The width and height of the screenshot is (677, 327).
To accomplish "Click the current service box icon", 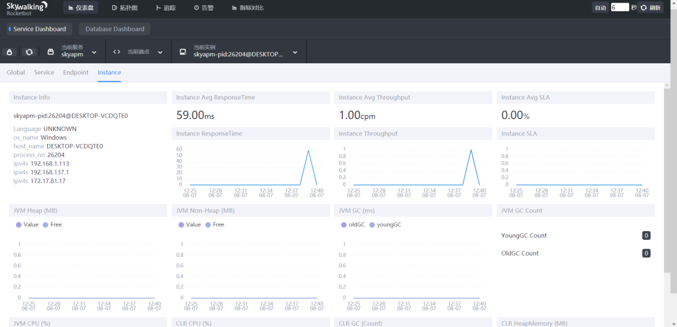I will (51, 52).
